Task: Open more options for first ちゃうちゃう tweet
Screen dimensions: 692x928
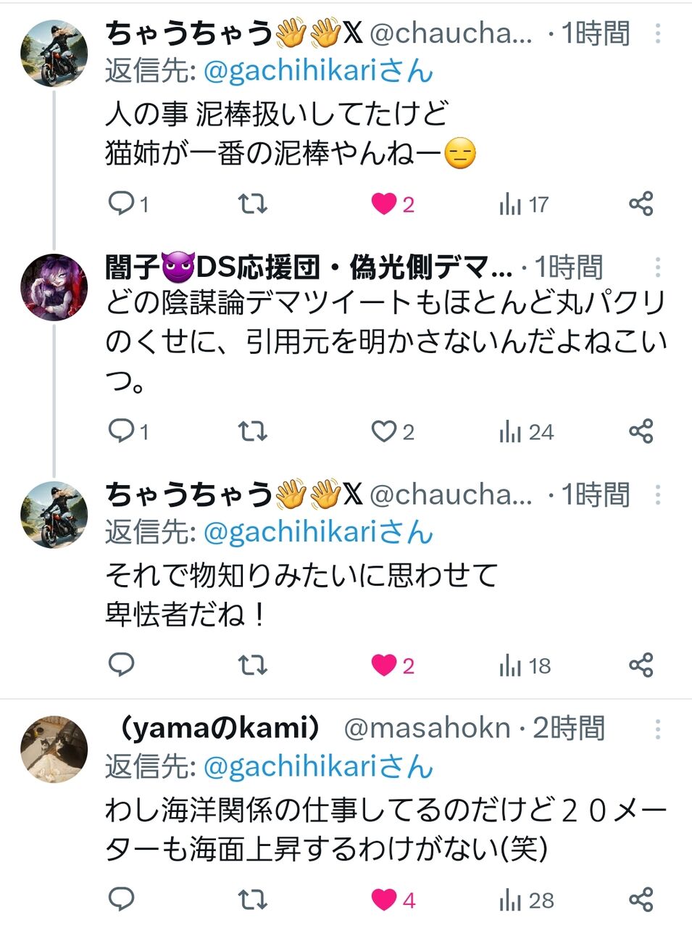Action: 657,33
